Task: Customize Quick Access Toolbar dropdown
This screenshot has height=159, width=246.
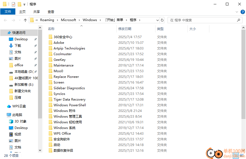Action: pyautogui.click(x=24, y=4)
